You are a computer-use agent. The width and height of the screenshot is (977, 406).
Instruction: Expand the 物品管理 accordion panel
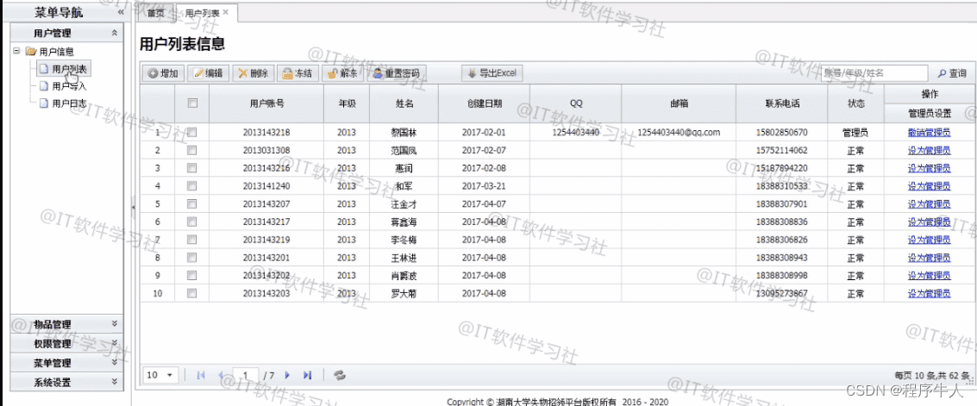66,324
